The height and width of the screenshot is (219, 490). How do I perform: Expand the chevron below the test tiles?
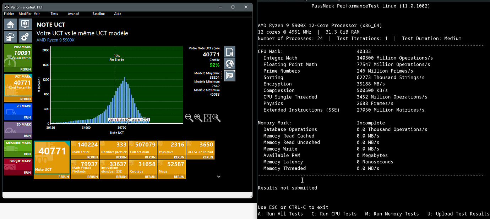pos(219,176)
